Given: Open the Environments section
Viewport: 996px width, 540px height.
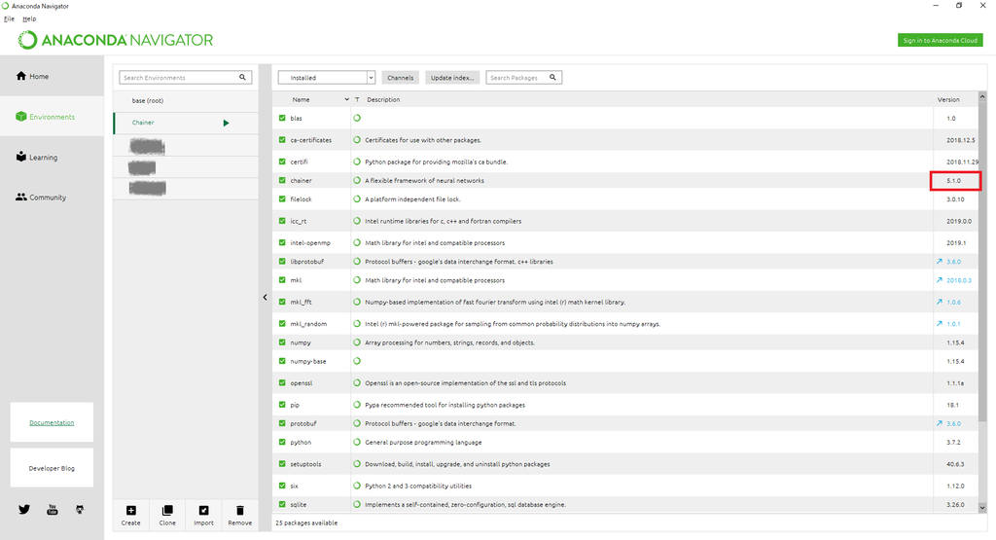Looking at the screenshot, I should 45,117.
